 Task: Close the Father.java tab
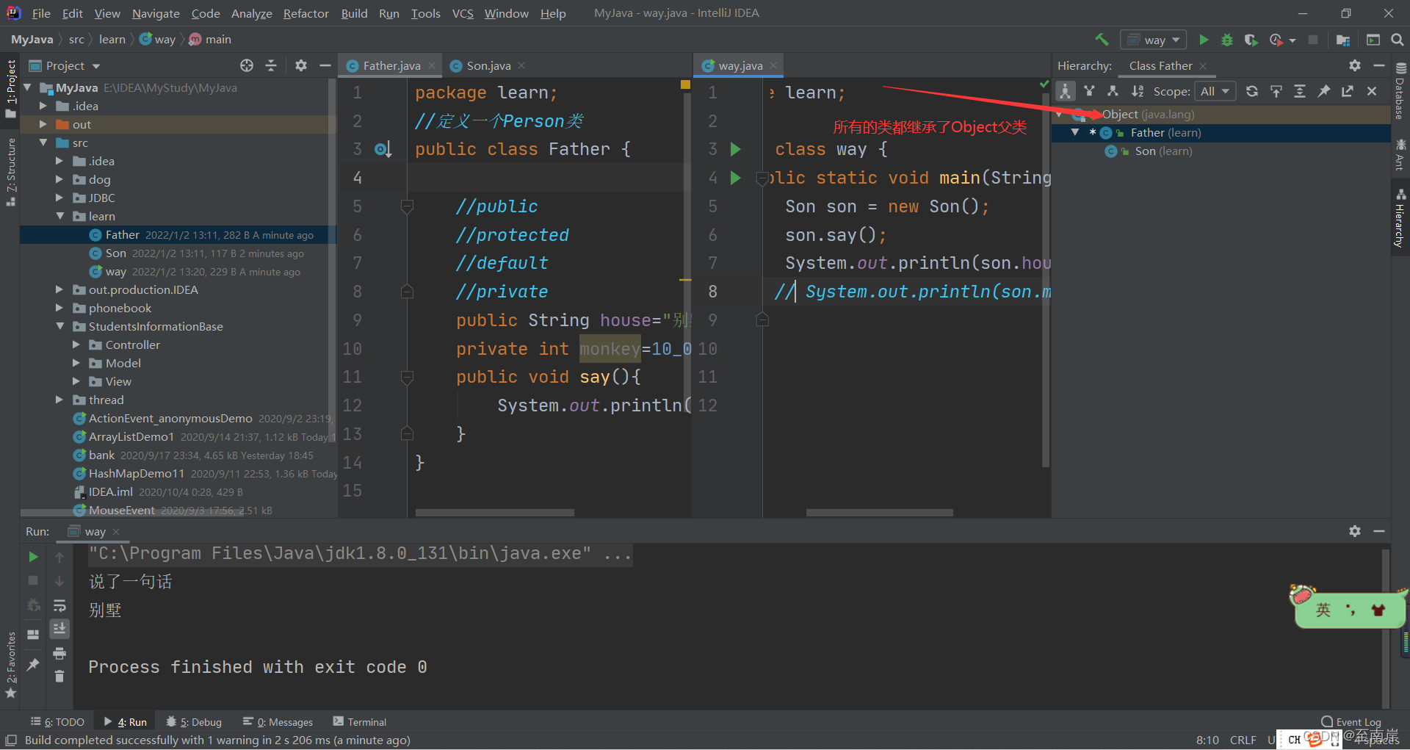click(x=432, y=65)
